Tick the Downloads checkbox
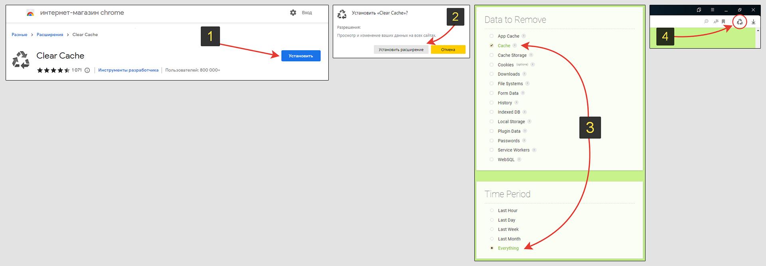This screenshot has height=266, width=766. [x=492, y=74]
